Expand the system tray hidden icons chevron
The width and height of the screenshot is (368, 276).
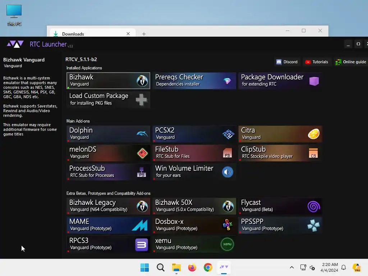[292, 267]
